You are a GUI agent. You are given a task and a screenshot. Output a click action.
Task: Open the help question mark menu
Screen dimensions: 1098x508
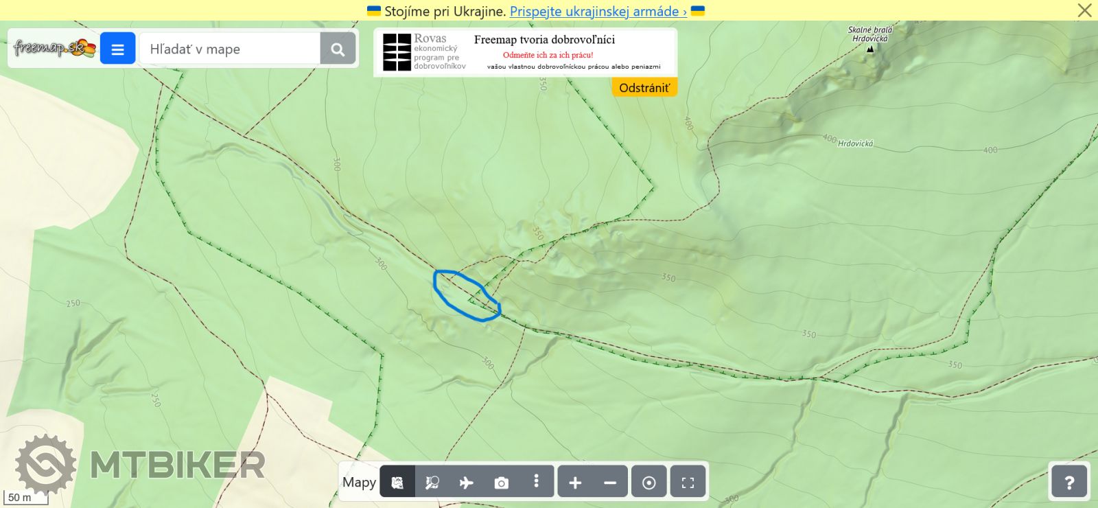pyautogui.click(x=1068, y=482)
